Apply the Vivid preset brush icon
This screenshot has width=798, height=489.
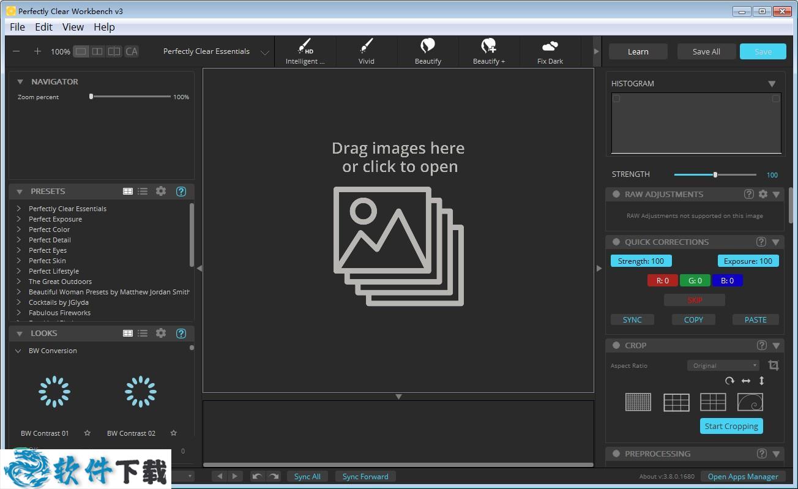click(366, 47)
